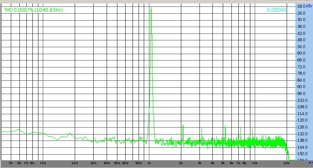
Task: Click the 2k frequency axis label
Action: pyautogui.click(x=181, y=163)
